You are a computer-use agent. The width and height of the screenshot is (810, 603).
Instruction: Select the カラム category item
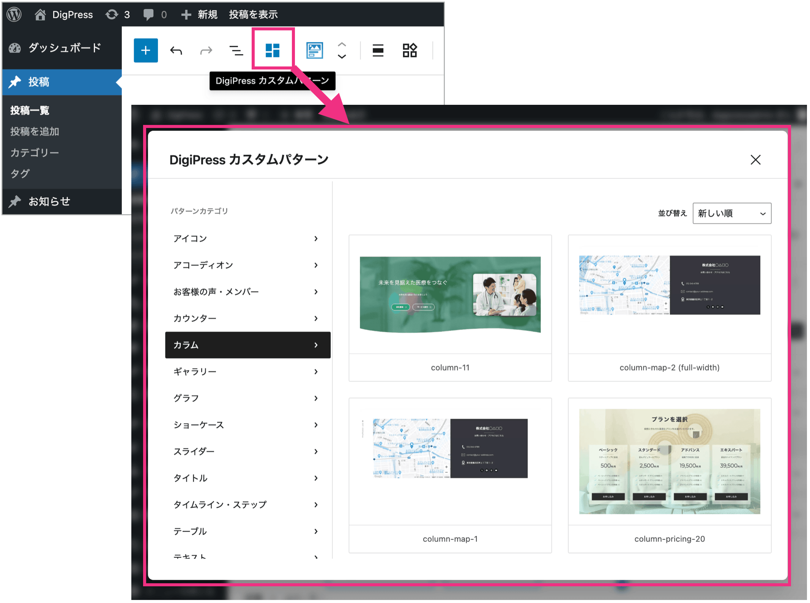247,345
